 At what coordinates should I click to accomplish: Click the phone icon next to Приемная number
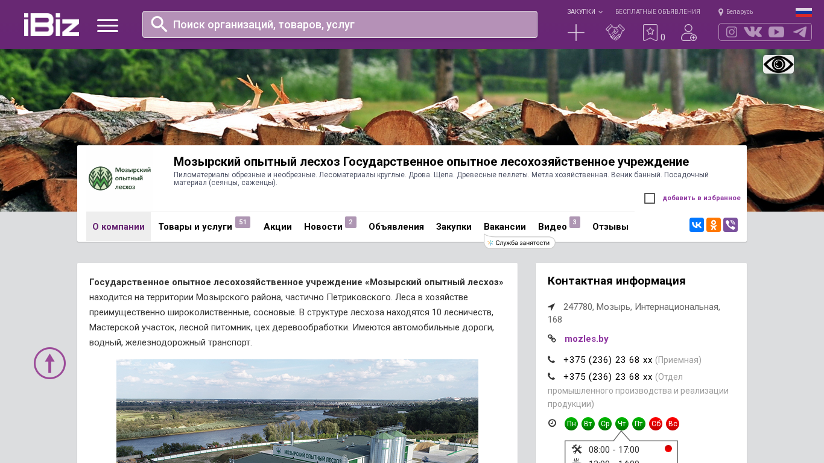551,360
